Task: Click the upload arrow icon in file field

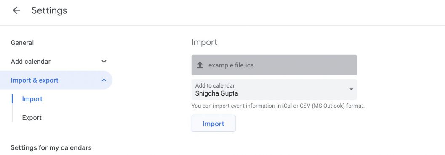Action: click(200, 65)
